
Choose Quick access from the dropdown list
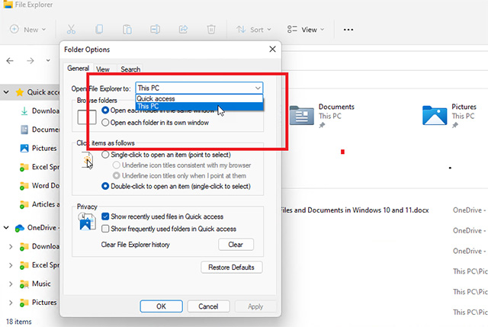(156, 98)
